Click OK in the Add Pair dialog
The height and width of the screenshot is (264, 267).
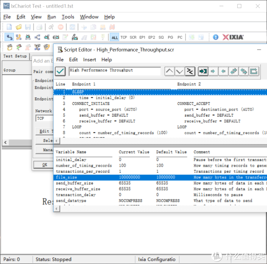point(44,164)
